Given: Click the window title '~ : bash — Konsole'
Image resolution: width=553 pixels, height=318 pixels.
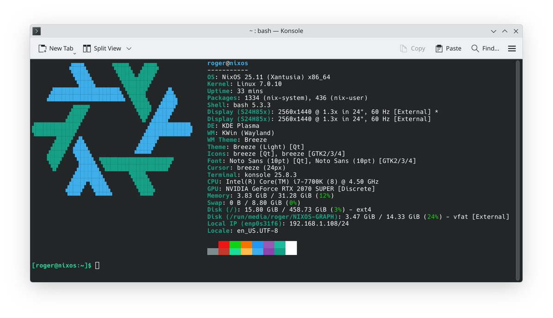Looking at the screenshot, I should point(276,31).
